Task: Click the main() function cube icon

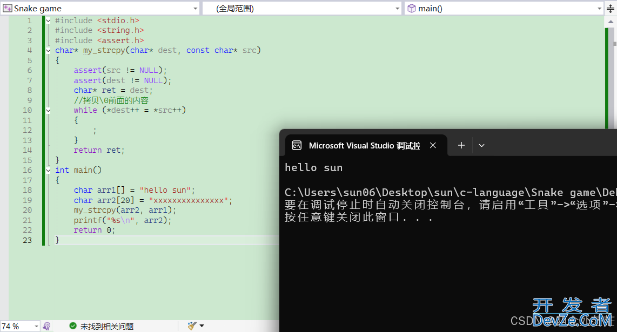Action: click(x=412, y=8)
